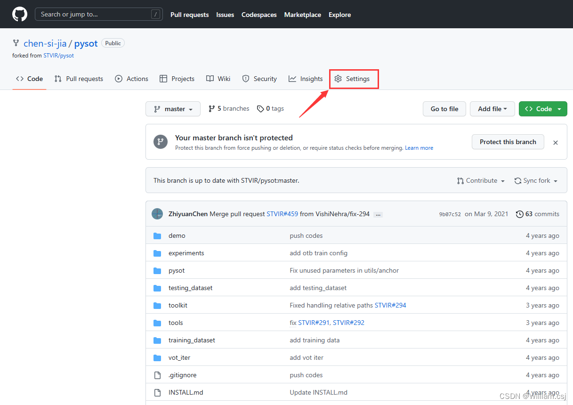Image resolution: width=573 pixels, height=405 pixels.
Task: Click the folder icon for tools
Action: click(157, 323)
